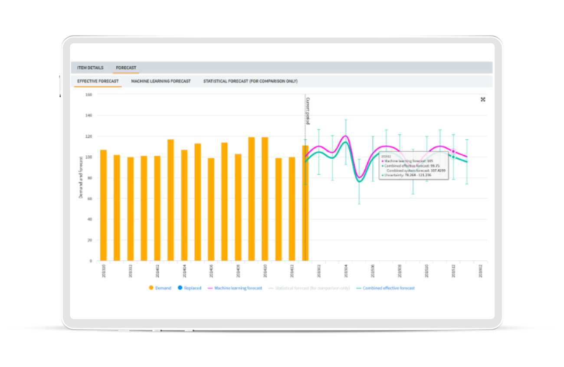564x367 pixels.
Task: Toggle the Replaced series in legend
Action: (193, 288)
